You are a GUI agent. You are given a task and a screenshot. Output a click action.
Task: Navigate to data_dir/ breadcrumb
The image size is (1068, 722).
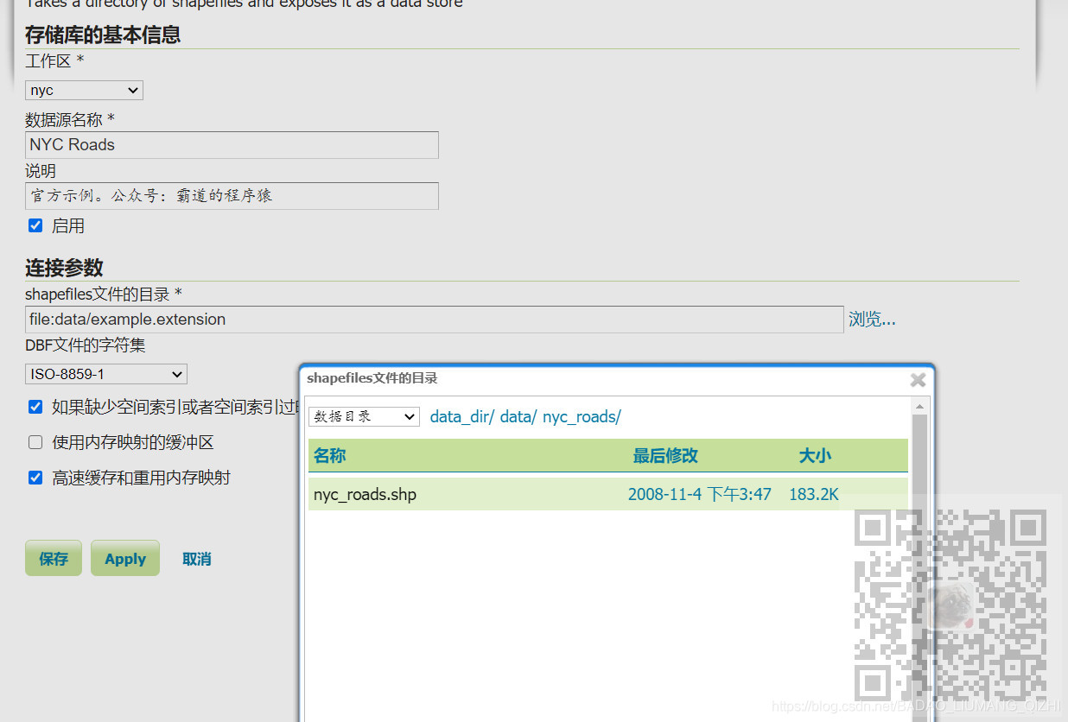tap(462, 417)
